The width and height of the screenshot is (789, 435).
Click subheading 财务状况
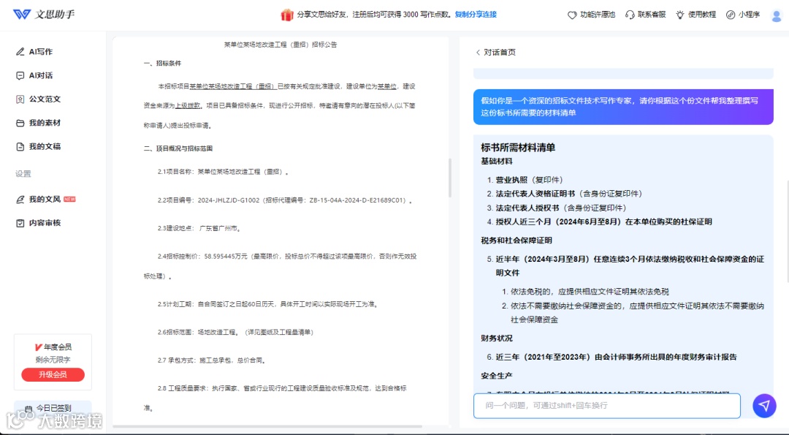tap(497, 338)
